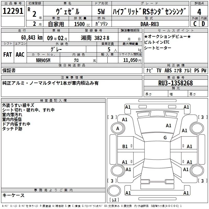Viewport: 209px width, 209px height.
Task: Click the fuel type ガソリン
Action: pos(101,24)
